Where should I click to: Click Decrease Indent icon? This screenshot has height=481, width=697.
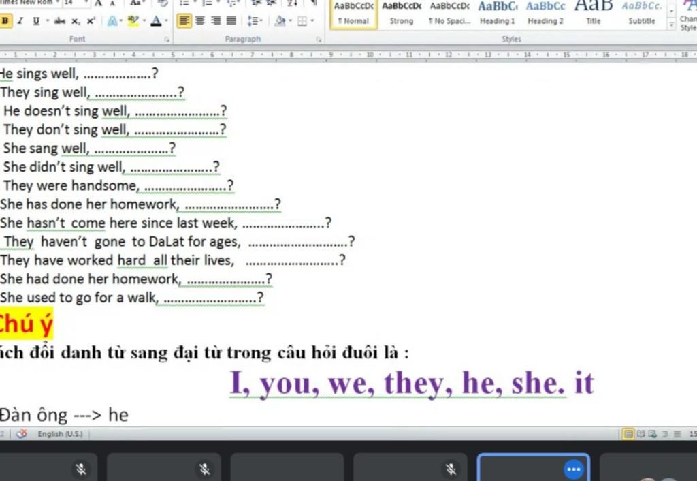point(256,3)
